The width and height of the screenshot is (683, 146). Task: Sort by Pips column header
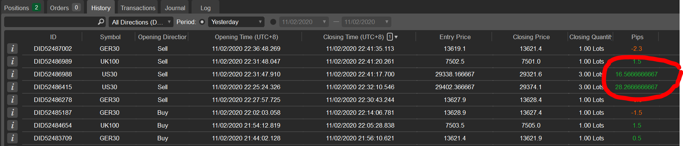tap(637, 37)
